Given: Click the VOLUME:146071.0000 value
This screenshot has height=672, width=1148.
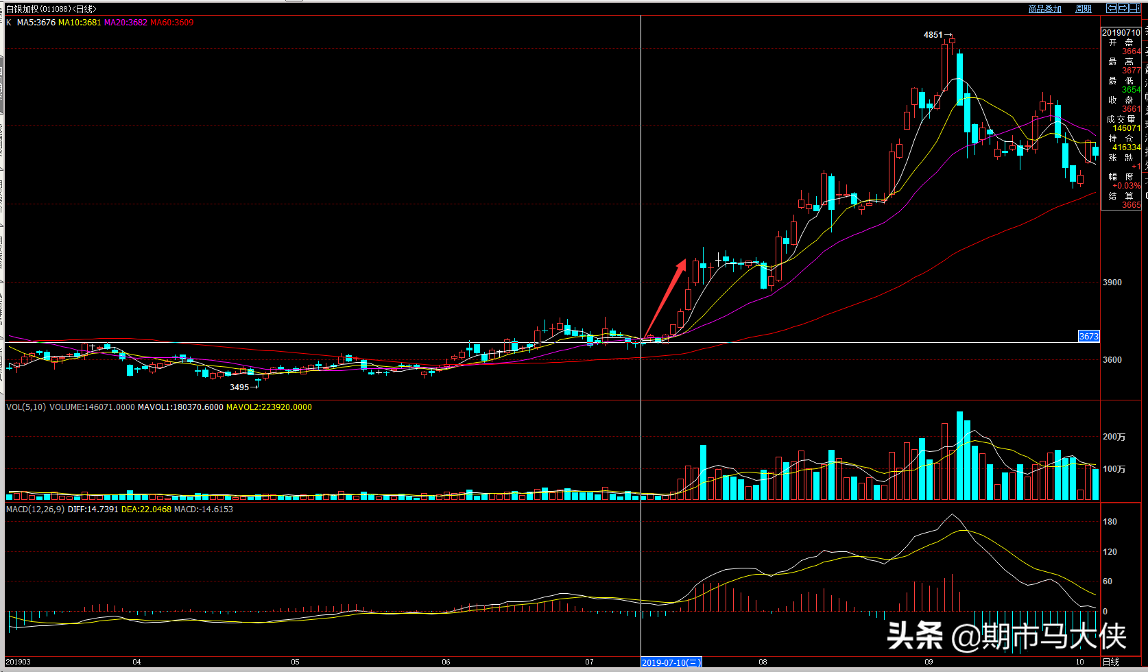Looking at the screenshot, I should click(x=92, y=407).
